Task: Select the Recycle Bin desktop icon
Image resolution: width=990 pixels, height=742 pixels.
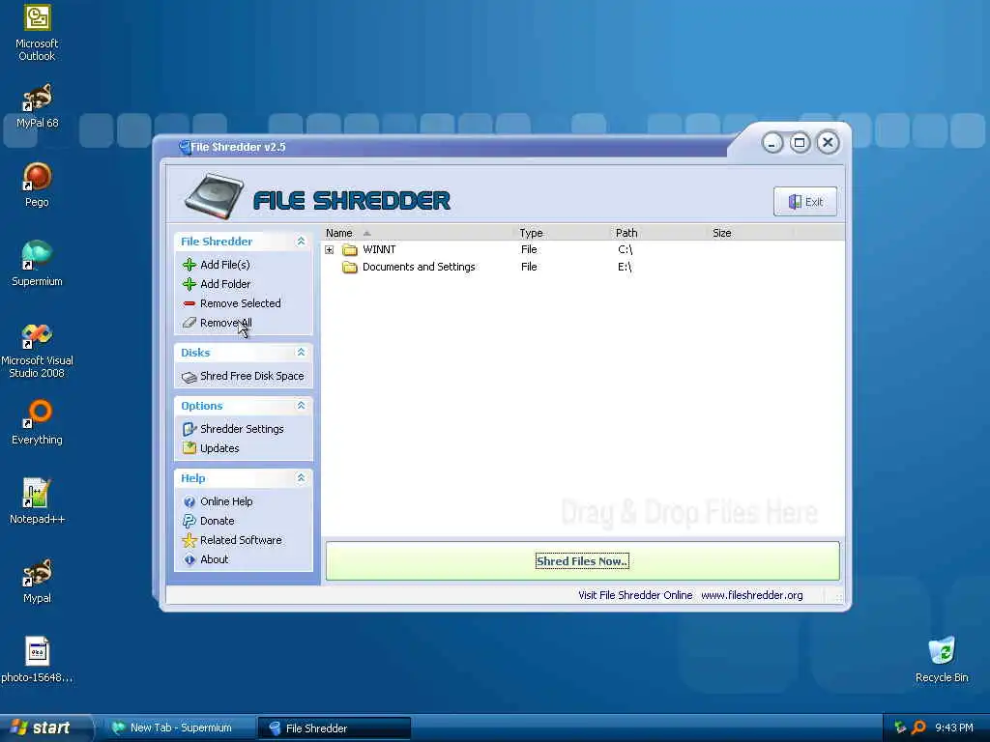Action: click(942, 660)
